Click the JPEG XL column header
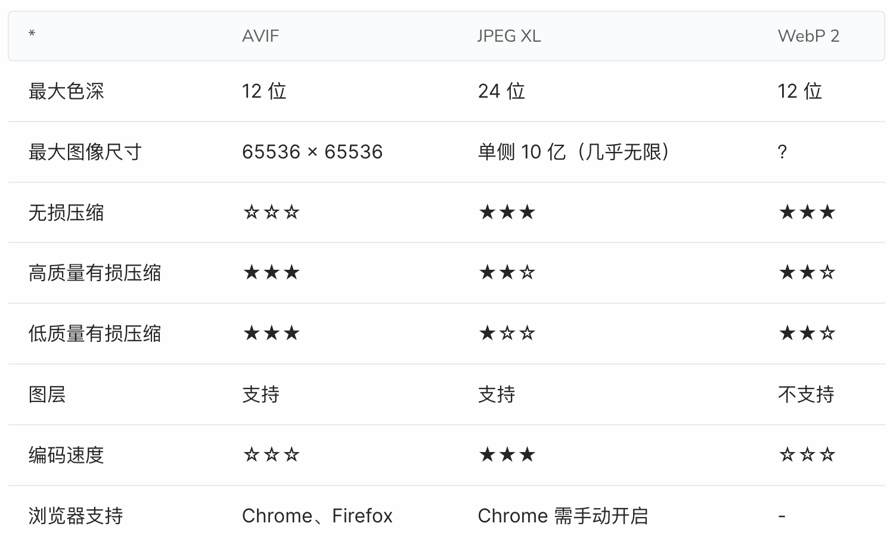Screen dimensions: 893x548 tap(509, 36)
